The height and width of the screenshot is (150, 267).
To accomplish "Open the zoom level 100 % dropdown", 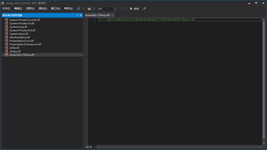I will (95, 147).
